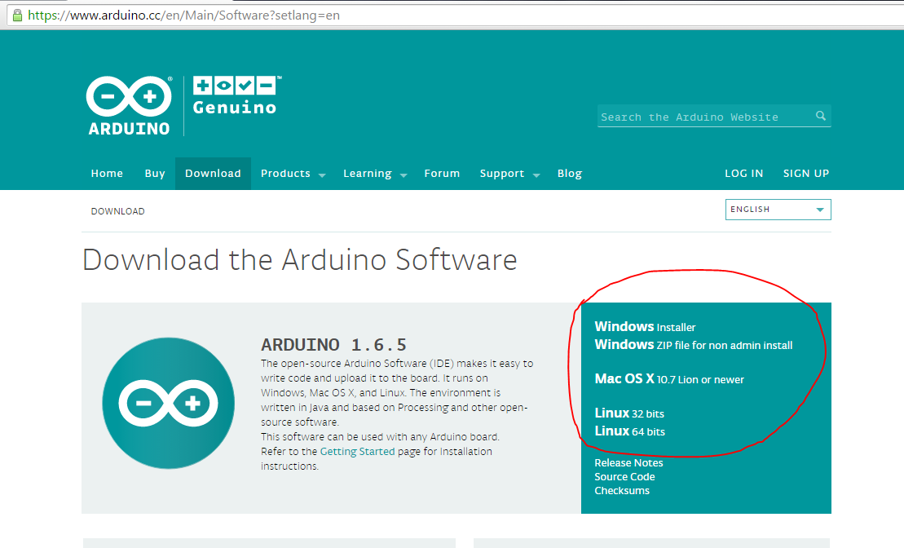
Task: Click the LOG IN link
Action: [x=743, y=173]
